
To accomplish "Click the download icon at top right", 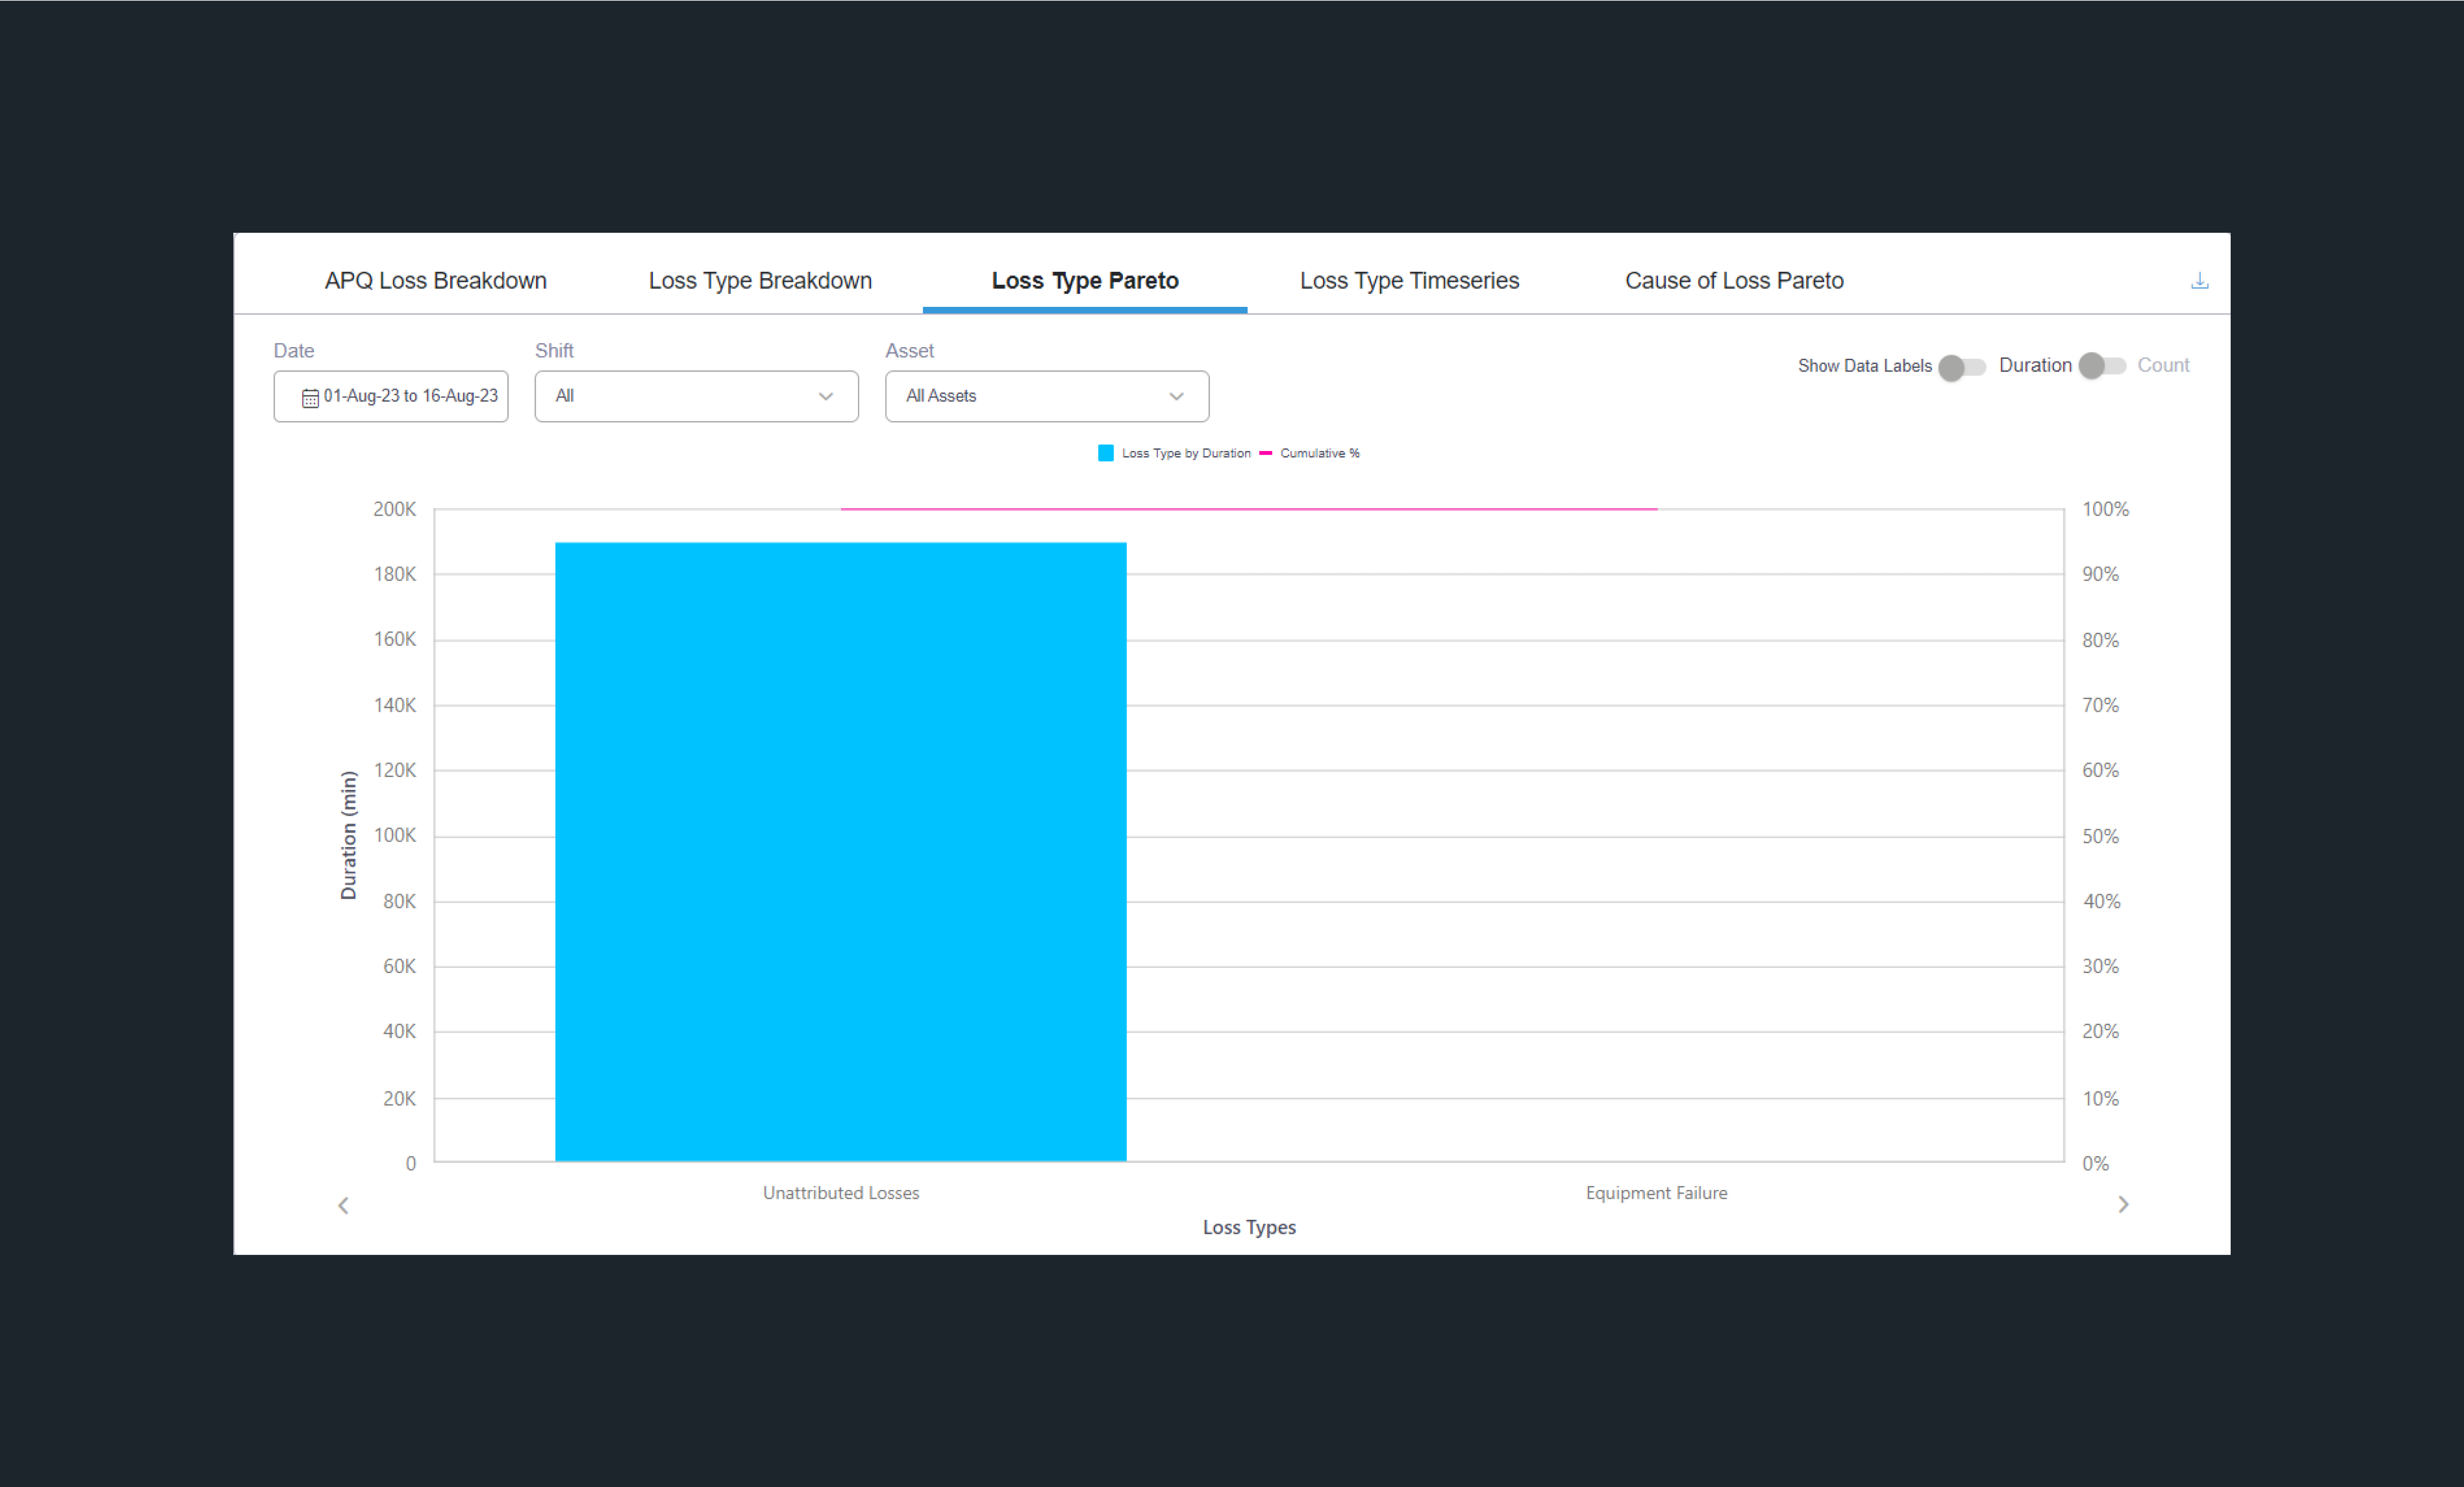I will pos(2199,281).
